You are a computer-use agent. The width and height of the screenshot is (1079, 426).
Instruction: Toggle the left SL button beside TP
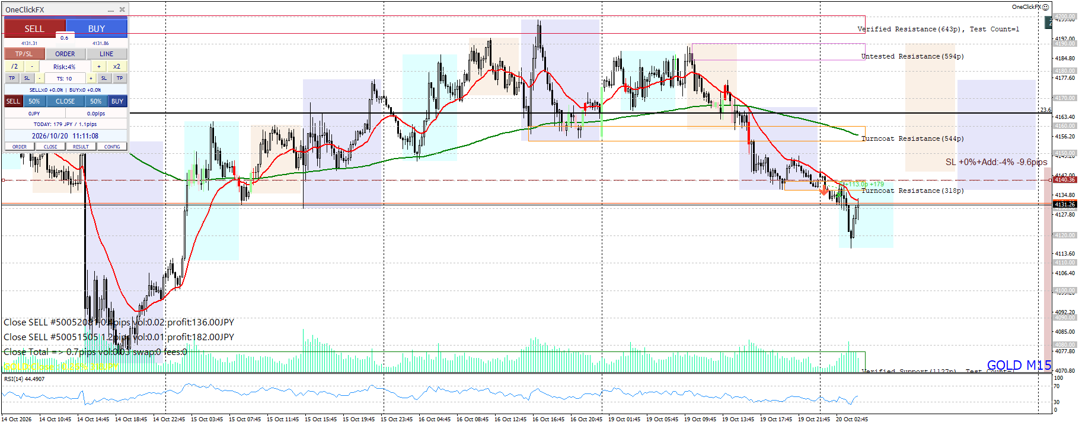[27, 78]
